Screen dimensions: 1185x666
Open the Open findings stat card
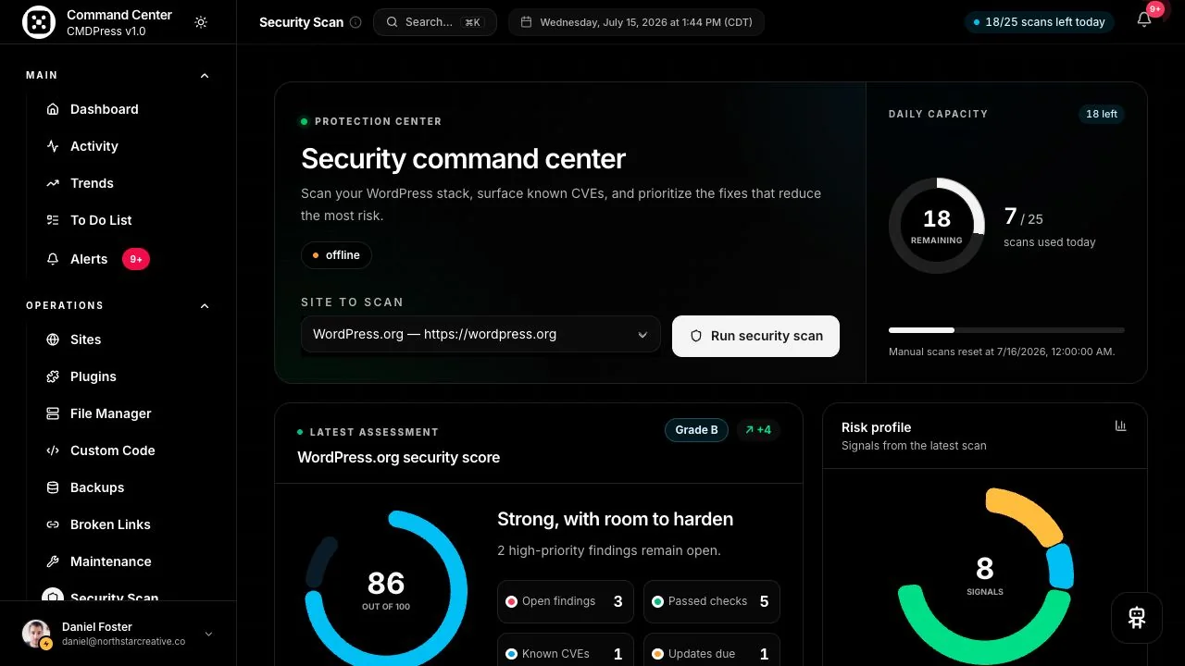click(x=566, y=601)
